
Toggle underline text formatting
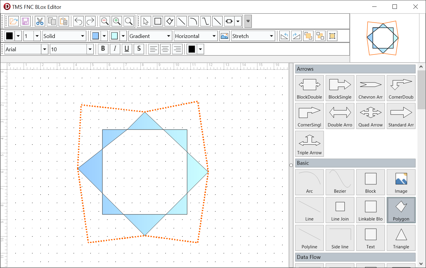point(127,49)
